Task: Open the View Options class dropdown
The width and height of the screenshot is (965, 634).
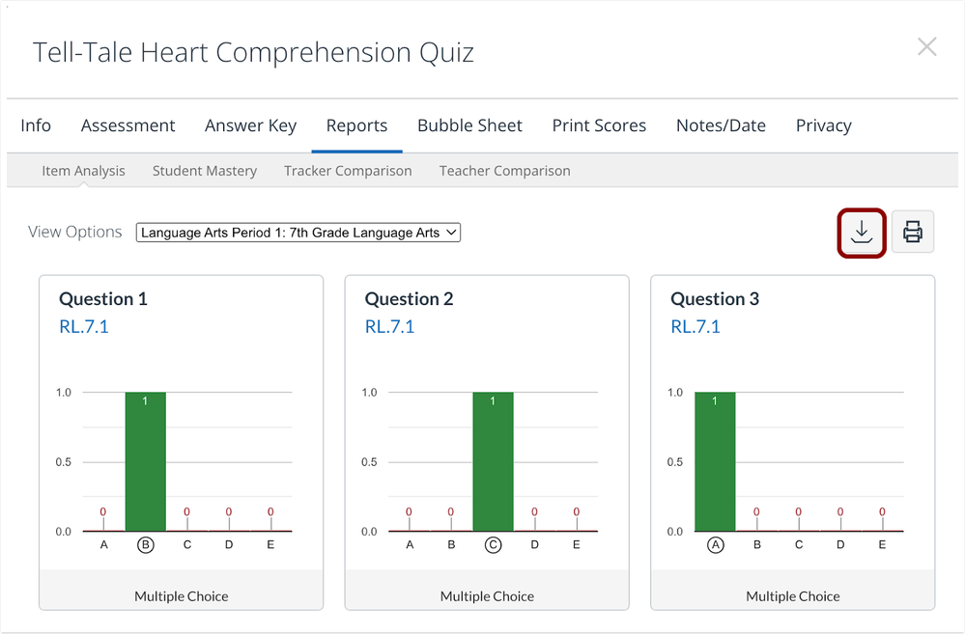Action: pyautogui.click(x=298, y=233)
